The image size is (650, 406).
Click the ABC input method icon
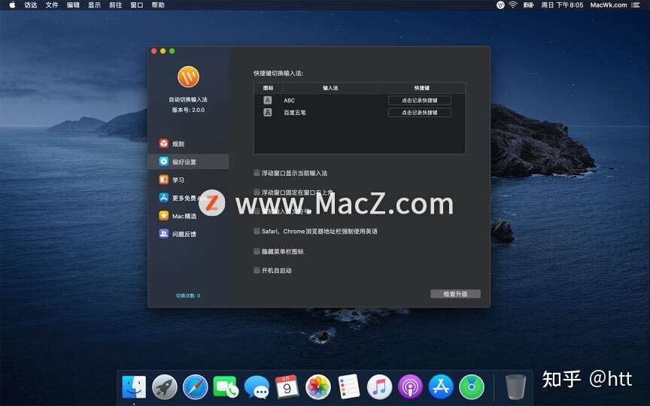268,100
